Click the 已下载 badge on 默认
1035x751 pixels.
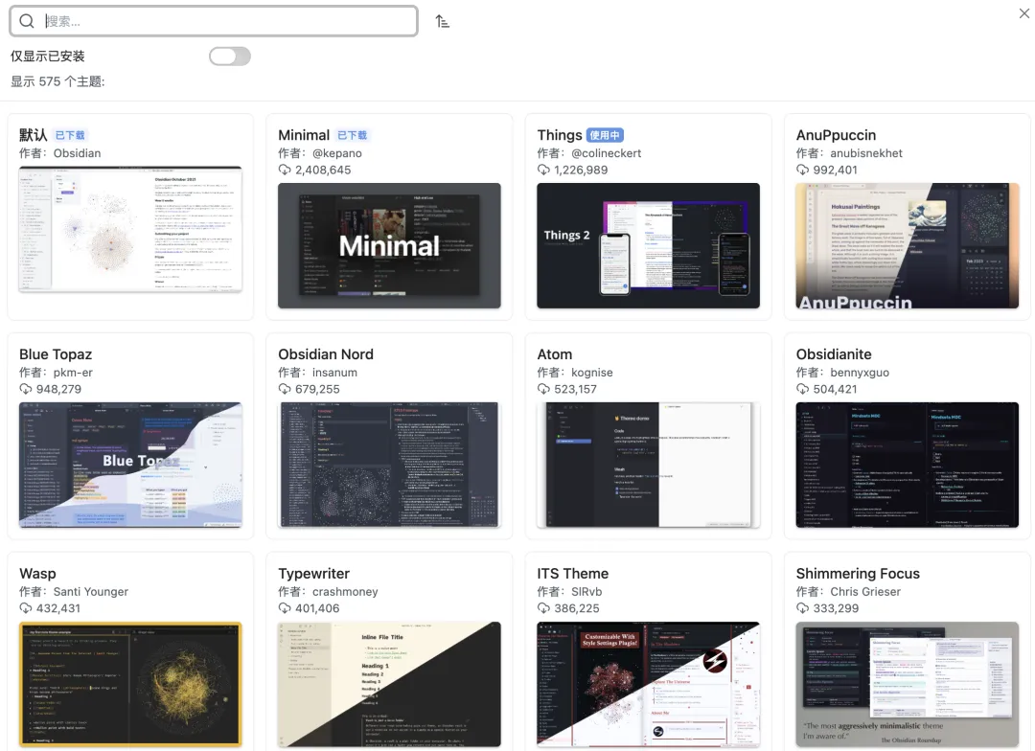pyautogui.click(x=70, y=135)
